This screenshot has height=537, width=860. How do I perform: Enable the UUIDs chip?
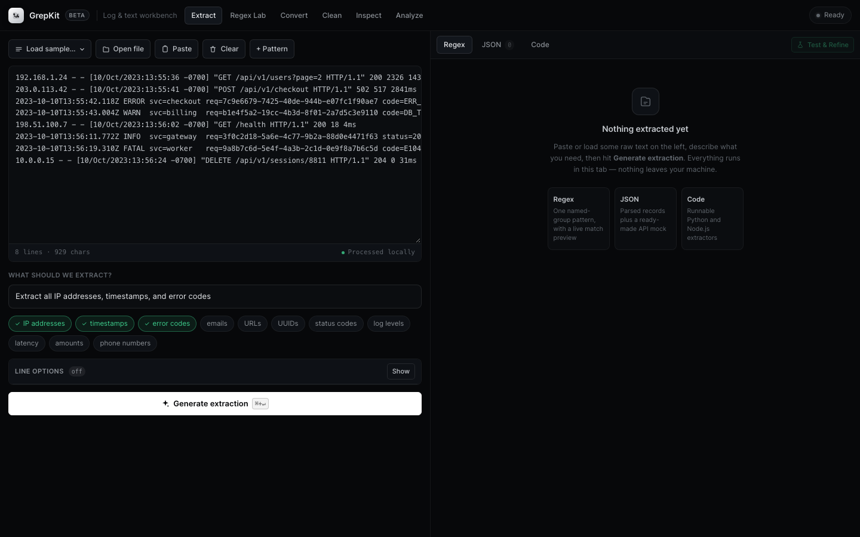click(288, 323)
